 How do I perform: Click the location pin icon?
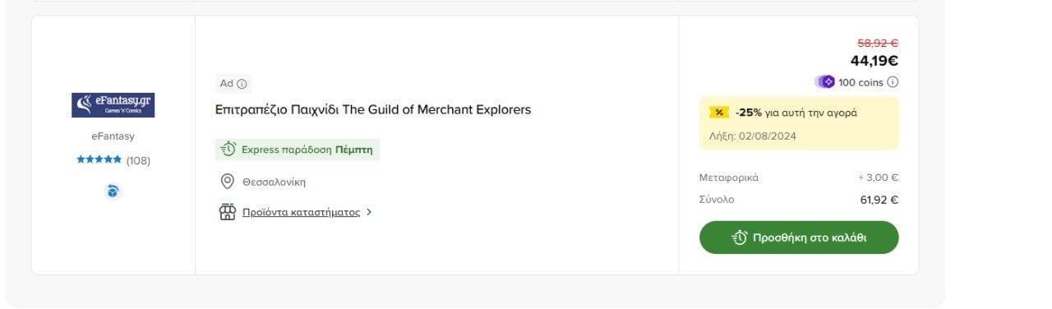(228, 182)
